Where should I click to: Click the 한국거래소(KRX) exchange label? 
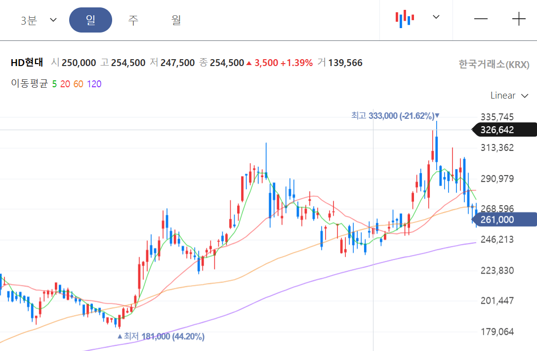(x=494, y=64)
